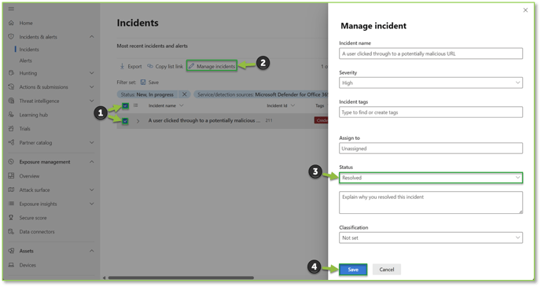
Task: Select Alerts in the sidebar
Action: (x=25, y=61)
